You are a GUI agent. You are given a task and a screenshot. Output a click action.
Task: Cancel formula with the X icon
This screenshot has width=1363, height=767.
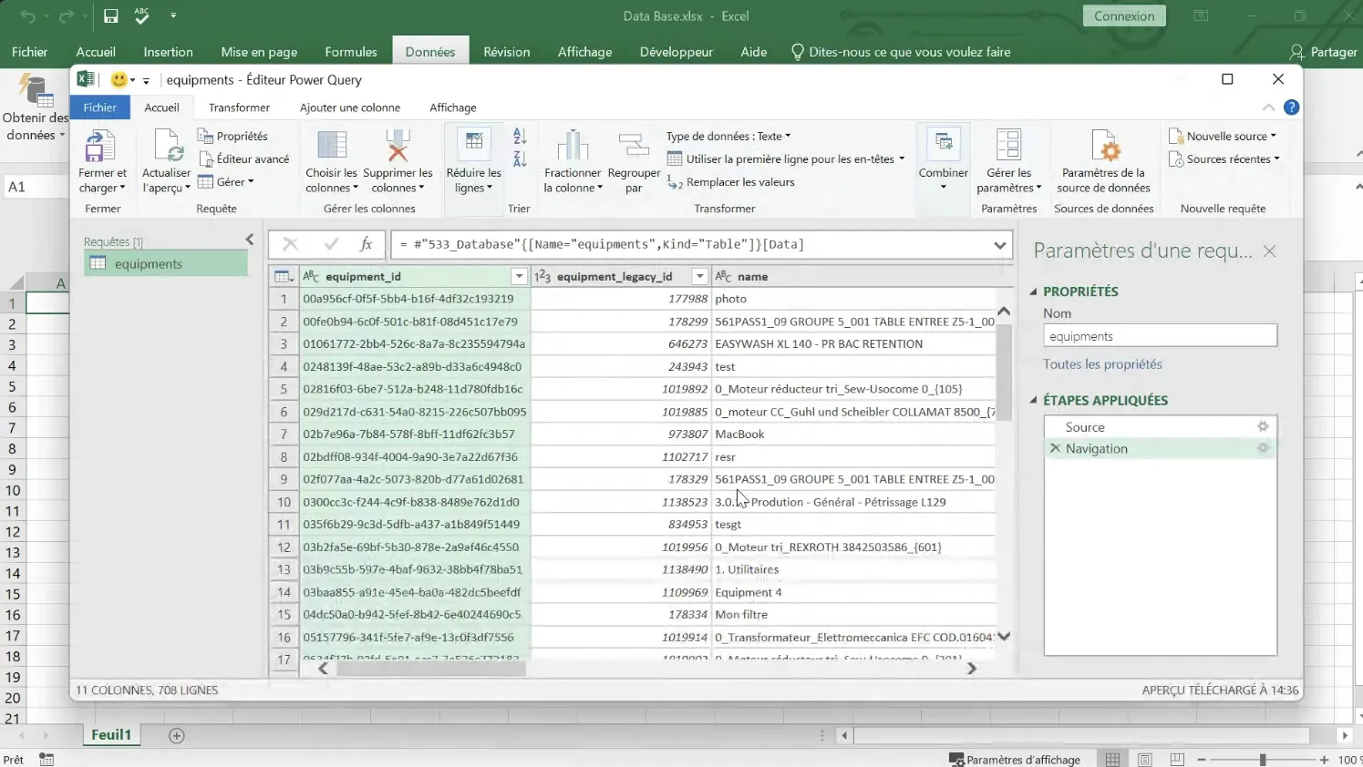[x=290, y=244]
